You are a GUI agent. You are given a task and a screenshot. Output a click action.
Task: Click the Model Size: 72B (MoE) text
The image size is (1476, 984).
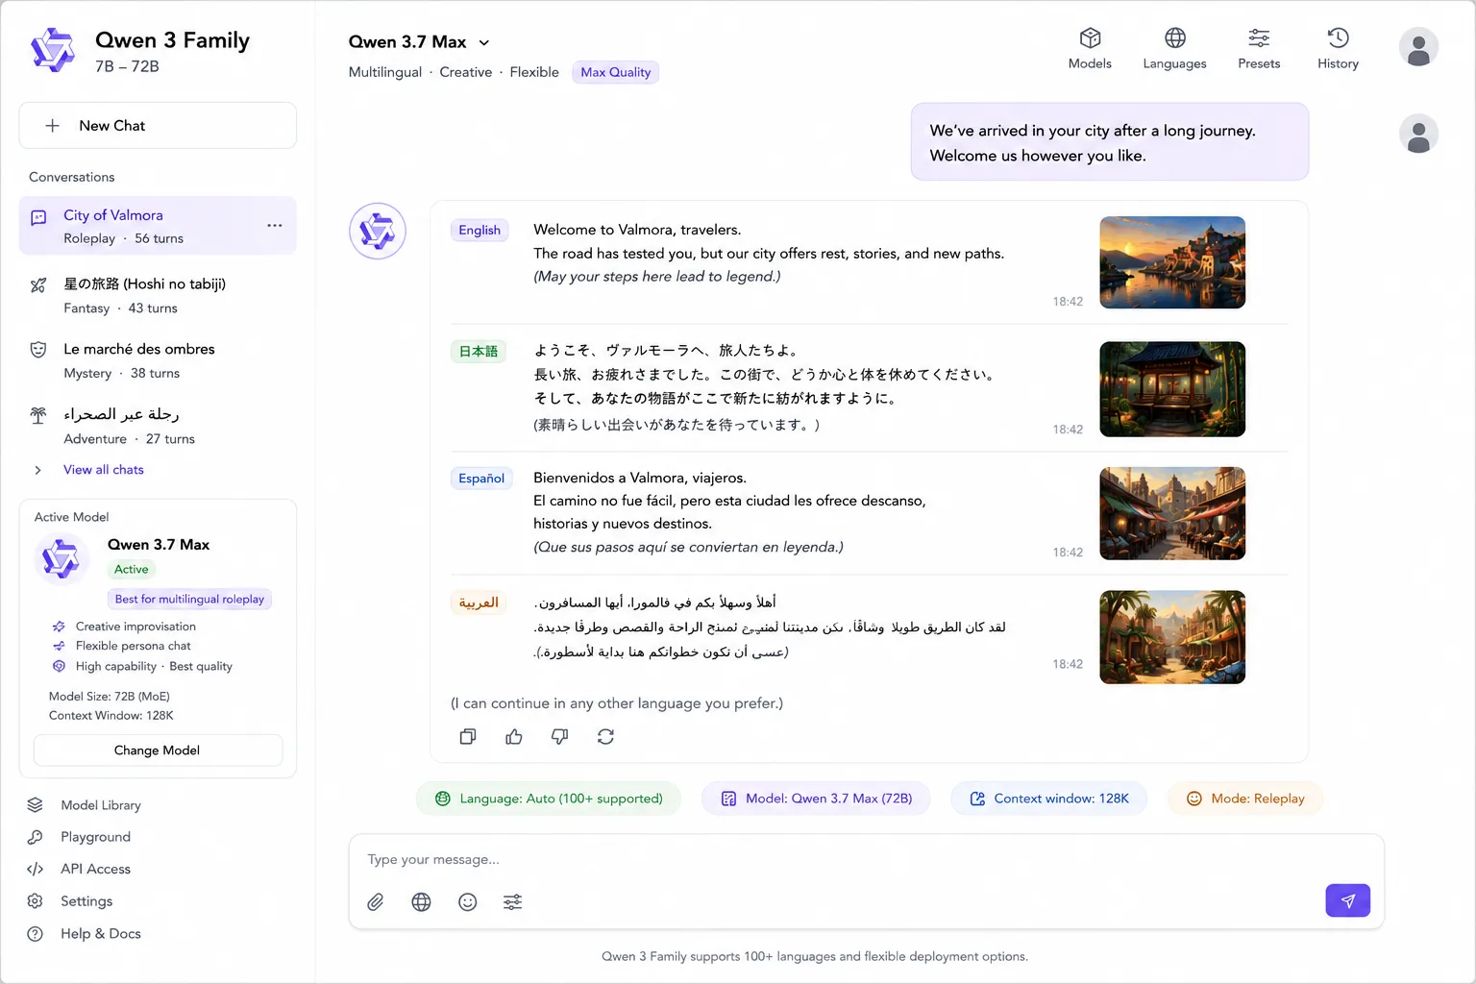110,697
